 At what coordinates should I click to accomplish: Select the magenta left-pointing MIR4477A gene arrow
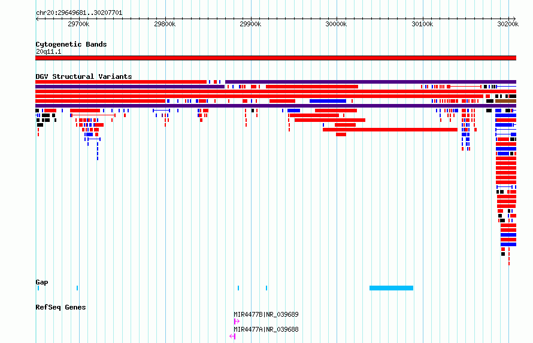tap(232, 336)
